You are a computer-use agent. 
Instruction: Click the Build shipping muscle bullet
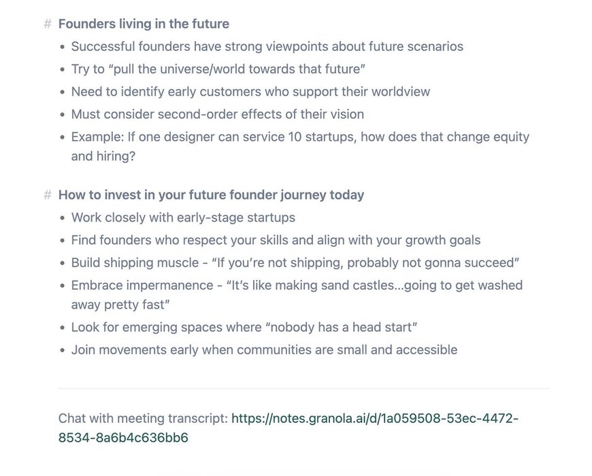click(295, 263)
